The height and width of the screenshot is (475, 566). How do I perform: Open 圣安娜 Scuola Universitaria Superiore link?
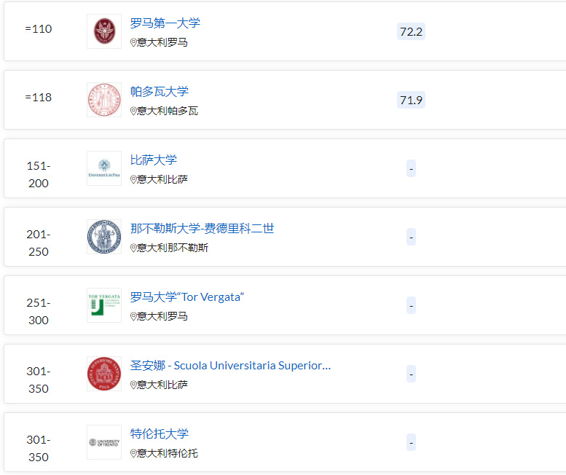pos(230,365)
